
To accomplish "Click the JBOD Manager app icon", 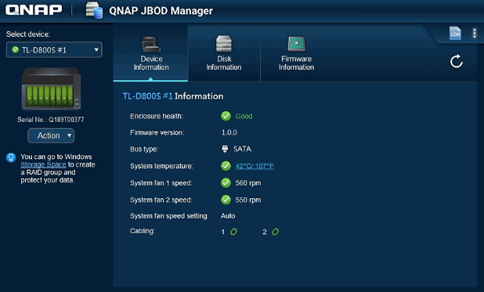I will tap(94, 10).
